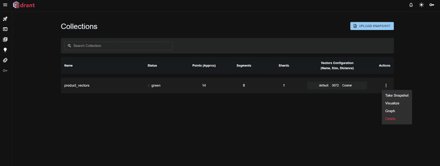This screenshot has height=166, width=440.
Task: Open the Datasets icon in sidebar
Action: point(5,60)
